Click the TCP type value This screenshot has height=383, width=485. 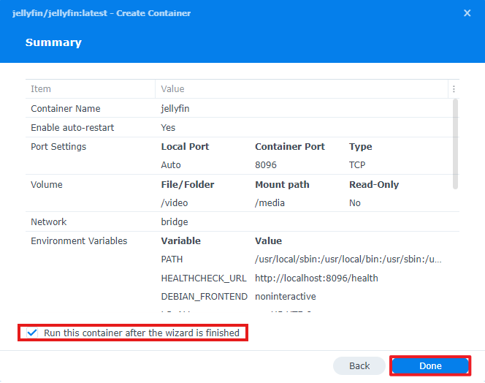coord(357,165)
